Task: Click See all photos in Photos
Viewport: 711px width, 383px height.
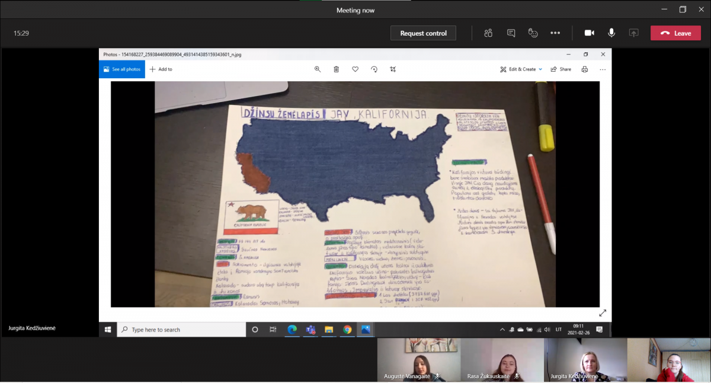Action: point(122,69)
